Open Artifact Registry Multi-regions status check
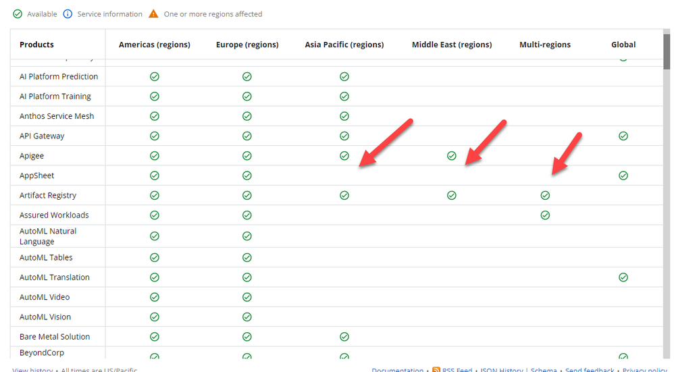Image resolution: width=674 pixels, height=372 pixels. [x=545, y=195]
